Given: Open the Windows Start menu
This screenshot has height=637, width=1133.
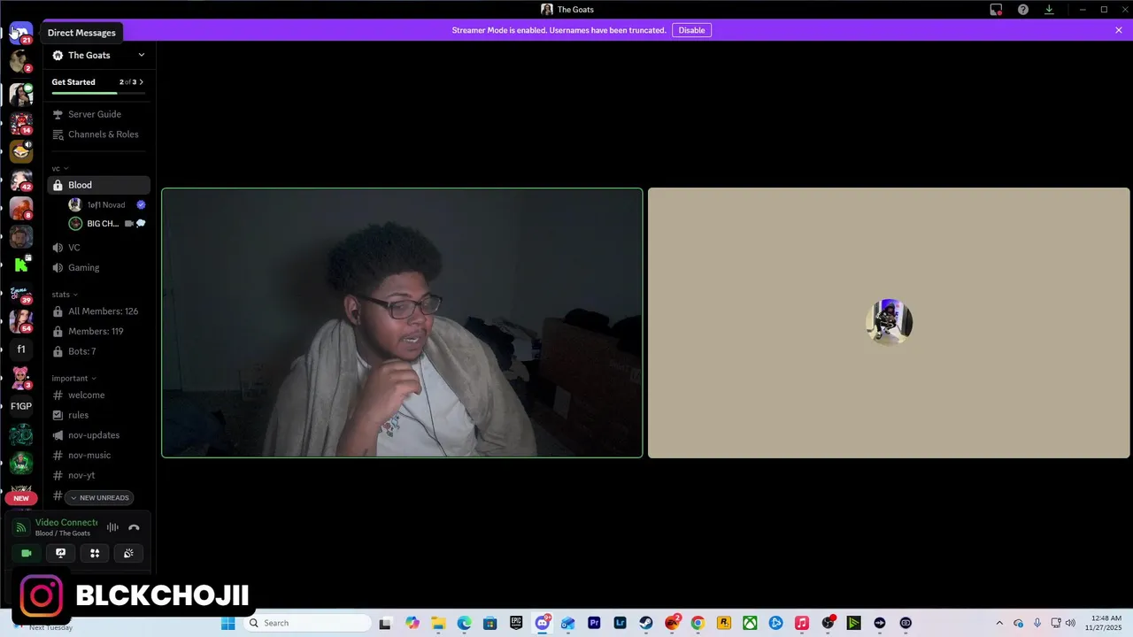Looking at the screenshot, I should click(x=227, y=623).
